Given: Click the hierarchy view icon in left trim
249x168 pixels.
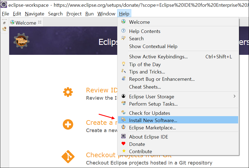Looking at the screenshot, I should [x=4, y=29].
